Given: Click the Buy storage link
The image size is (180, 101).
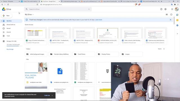Looking at the screenshot, I should pyautogui.click(x=10, y=49).
